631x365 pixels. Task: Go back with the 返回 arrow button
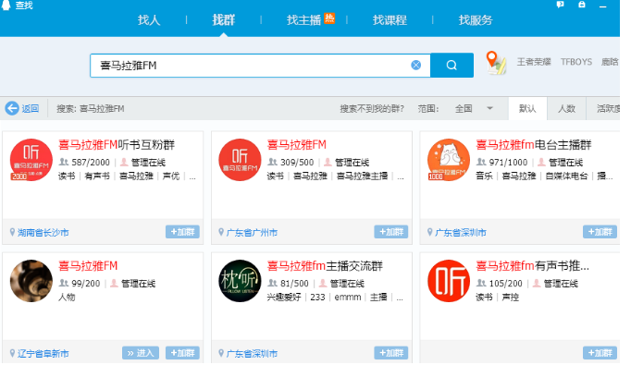click(22, 108)
